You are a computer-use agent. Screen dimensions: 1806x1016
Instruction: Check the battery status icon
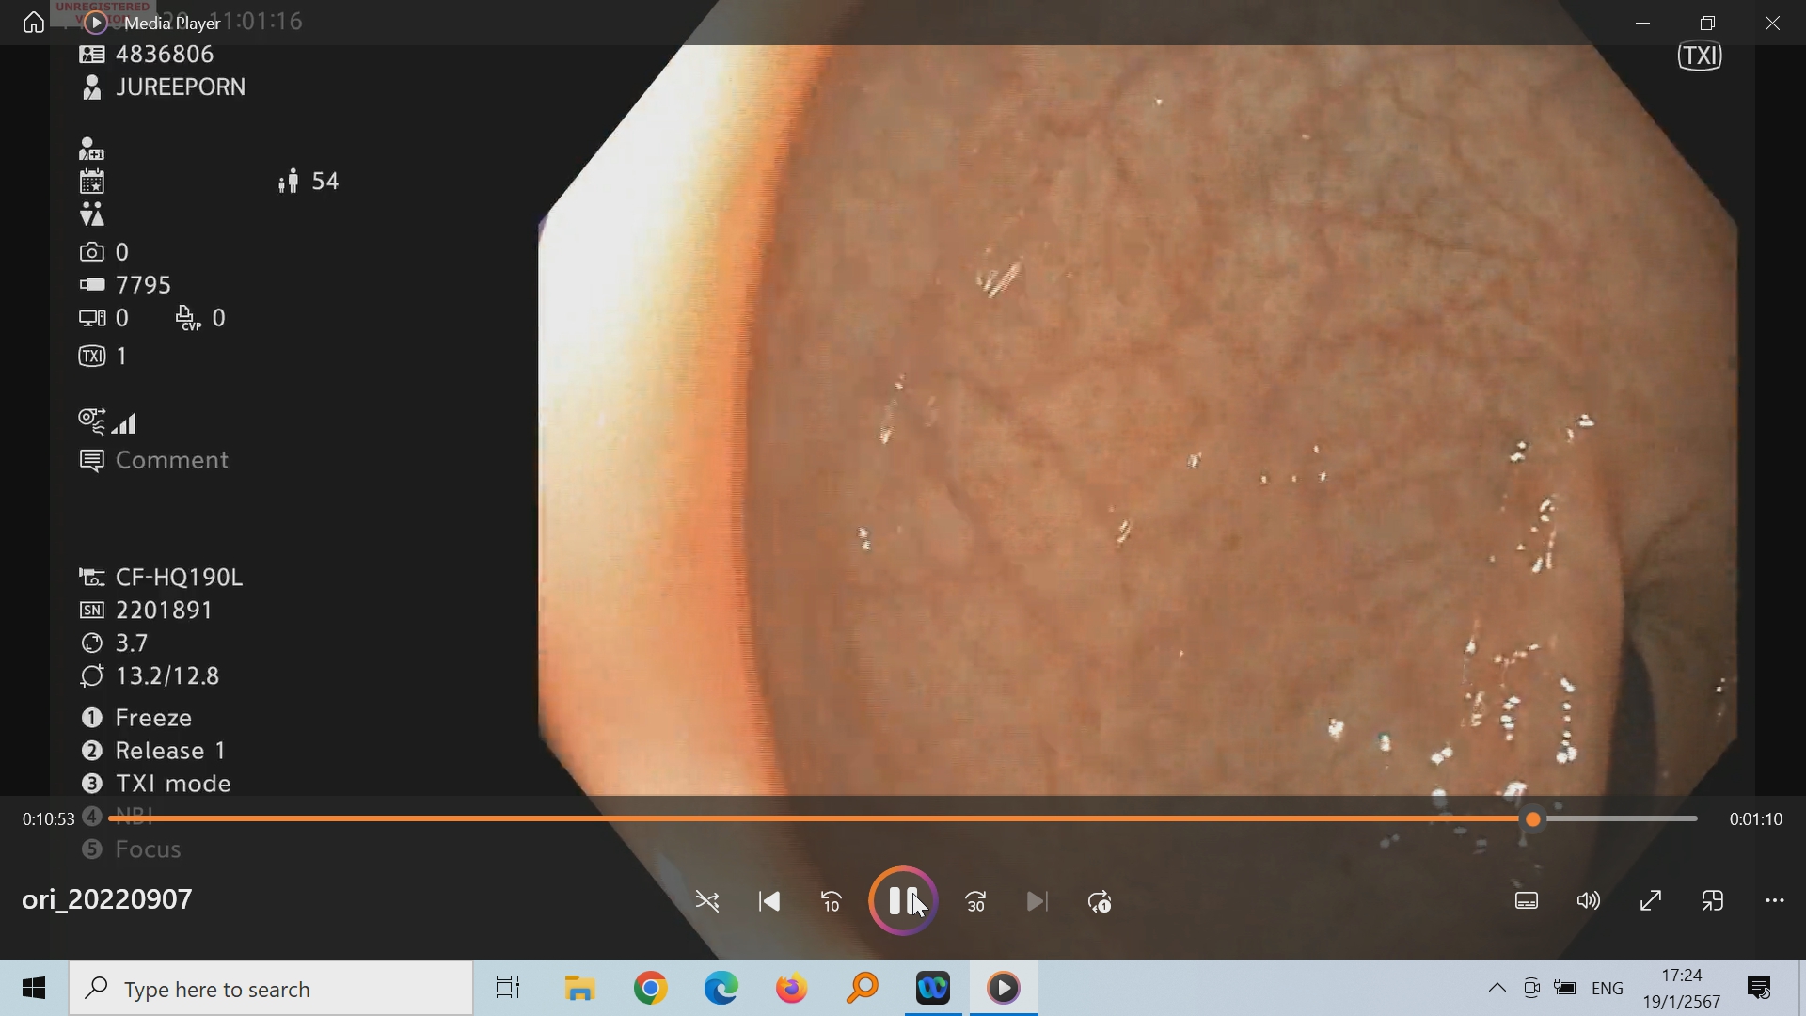tap(1566, 989)
